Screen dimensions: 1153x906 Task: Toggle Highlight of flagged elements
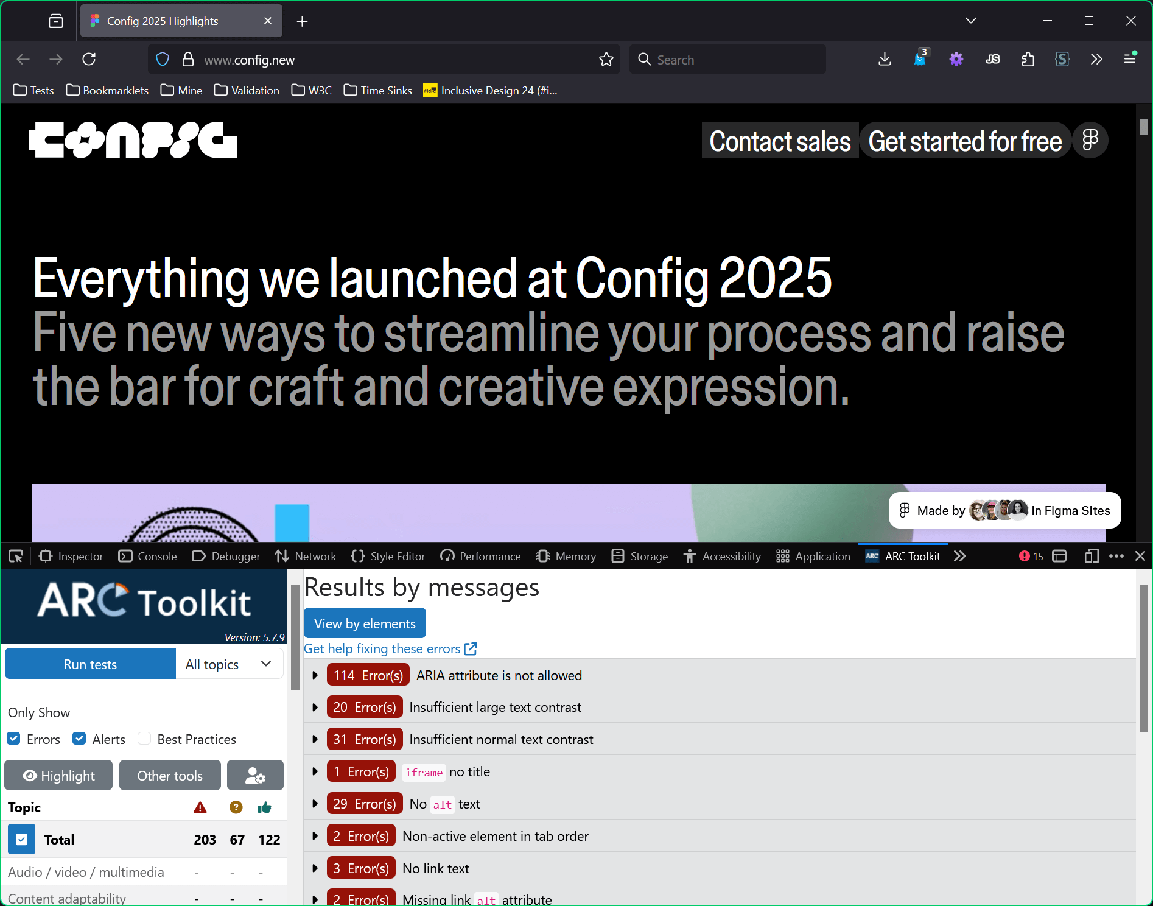point(58,775)
